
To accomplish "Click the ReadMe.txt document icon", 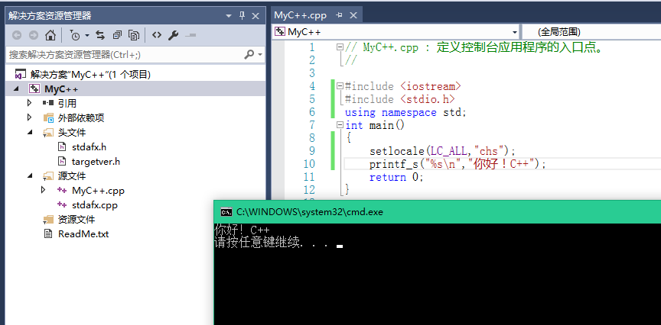I will [x=48, y=233].
